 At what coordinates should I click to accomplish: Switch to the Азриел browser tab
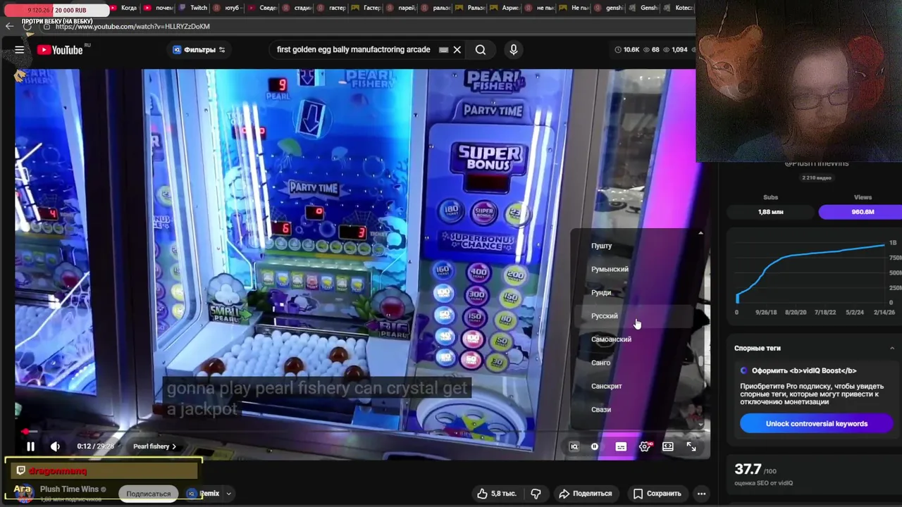(505, 8)
